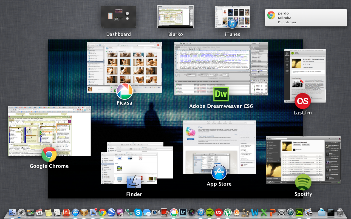Click the Last.fm icon in the Dock
Image resolution: width=351 pixels, height=219 pixels.
(x=219, y=212)
